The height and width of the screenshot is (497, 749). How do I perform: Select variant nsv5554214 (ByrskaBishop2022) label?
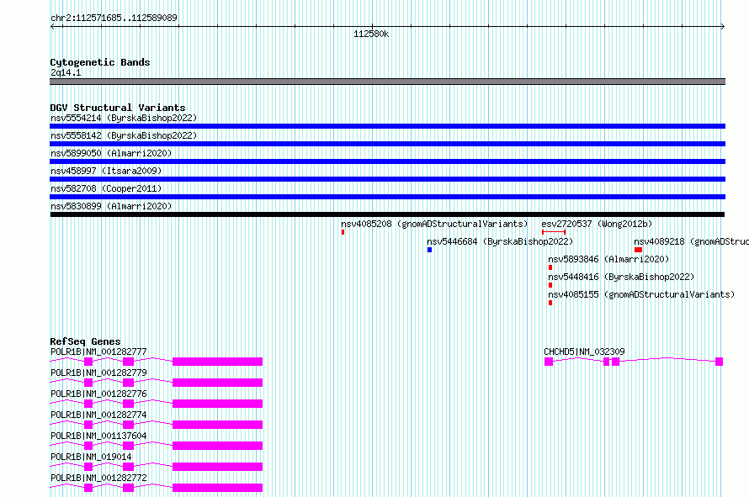[x=124, y=118]
